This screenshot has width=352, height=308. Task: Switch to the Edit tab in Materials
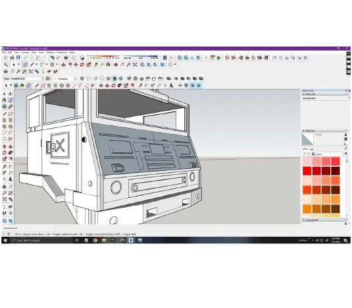pos(312,149)
